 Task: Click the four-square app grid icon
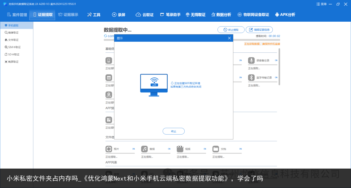click(x=109, y=120)
